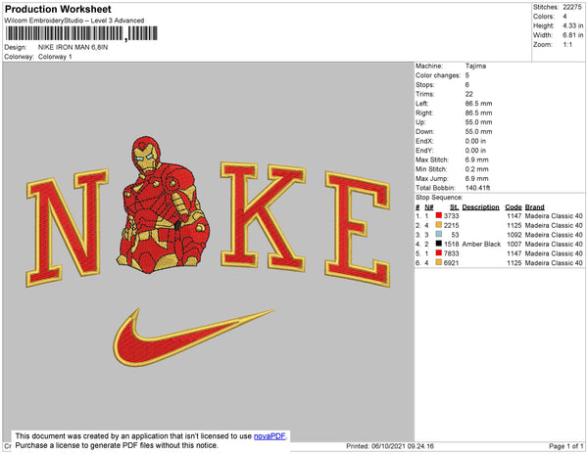Click the Page 1 of 1 footer

coord(566,446)
